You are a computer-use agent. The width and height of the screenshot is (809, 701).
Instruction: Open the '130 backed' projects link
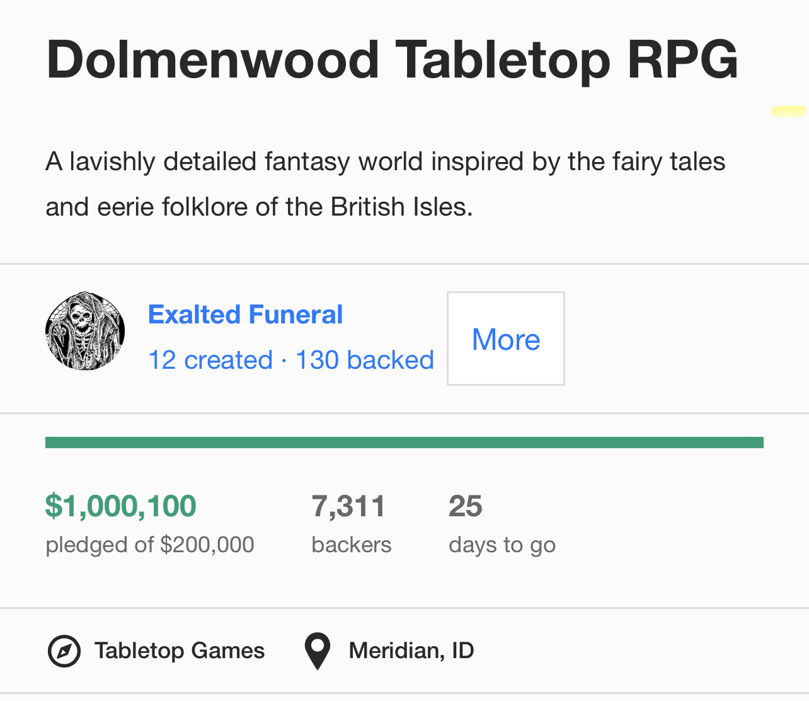(365, 360)
